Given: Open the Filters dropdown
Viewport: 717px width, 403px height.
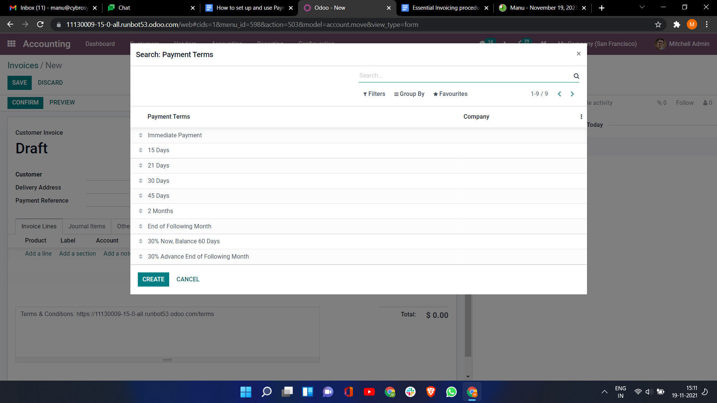Looking at the screenshot, I should (374, 94).
